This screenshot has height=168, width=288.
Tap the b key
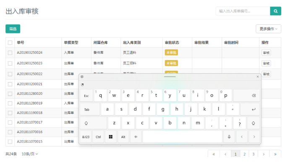click(x=170, y=123)
